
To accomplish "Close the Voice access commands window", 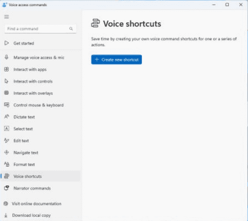I will point(241,5).
